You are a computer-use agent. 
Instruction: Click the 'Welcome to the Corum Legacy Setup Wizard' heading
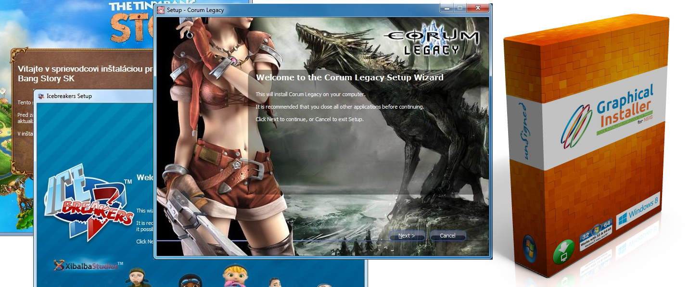pyautogui.click(x=350, y=77)
